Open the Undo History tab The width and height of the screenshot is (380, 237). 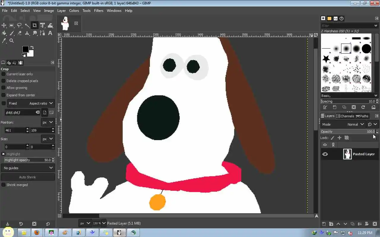click(x=14, y=63)
